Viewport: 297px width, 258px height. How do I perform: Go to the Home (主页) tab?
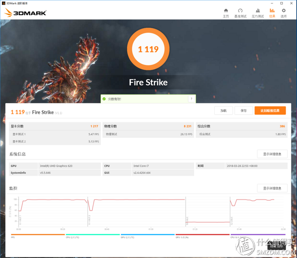(x=226, y=13)
